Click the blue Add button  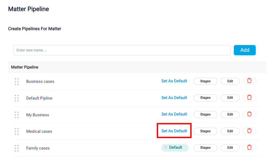[245, 50]
